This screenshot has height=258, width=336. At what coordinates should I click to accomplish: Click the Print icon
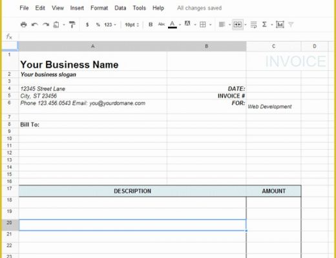tap(23, 25)
